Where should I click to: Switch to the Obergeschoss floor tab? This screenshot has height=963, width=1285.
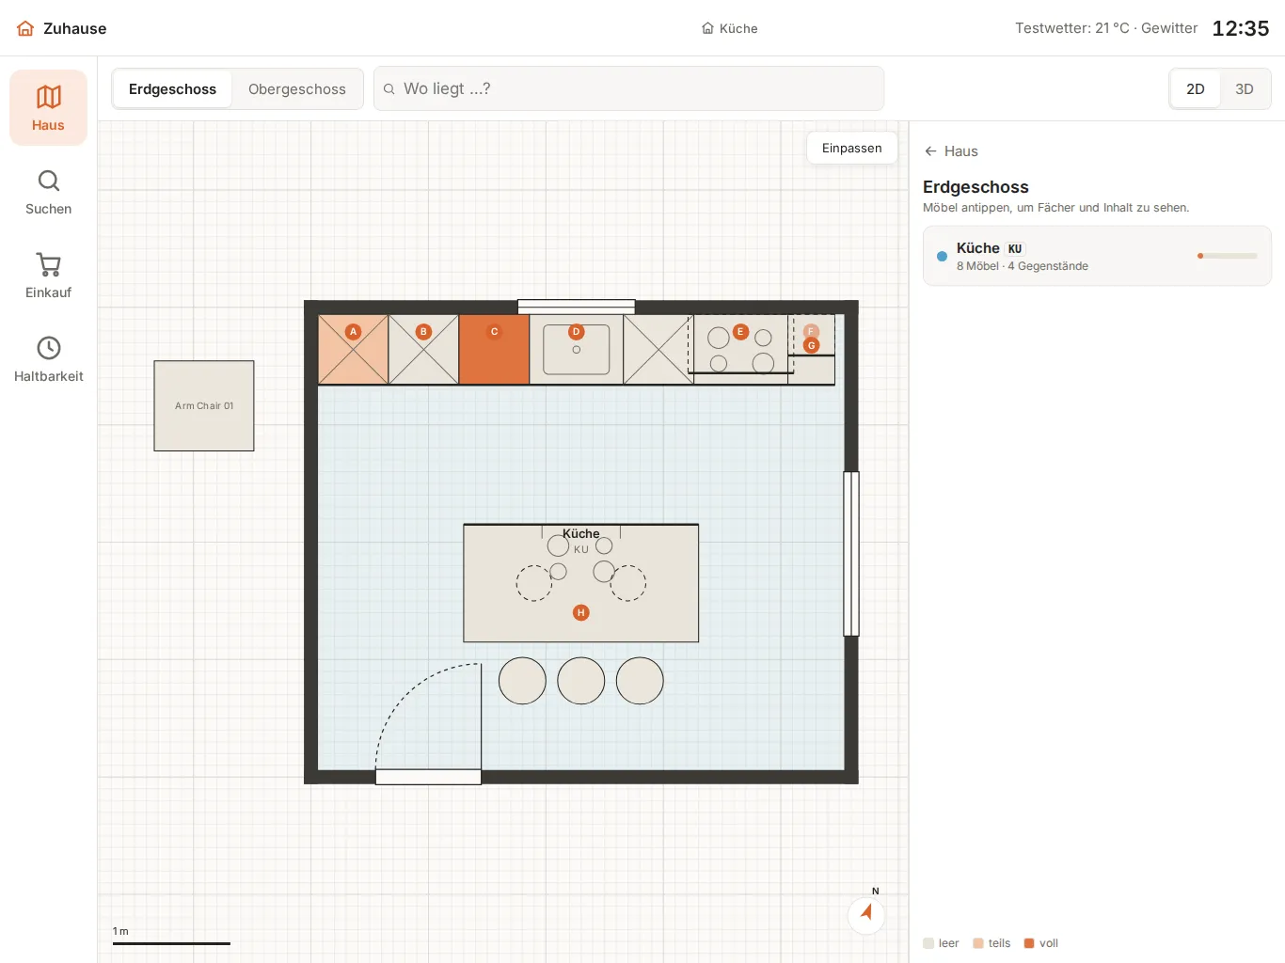297,89
